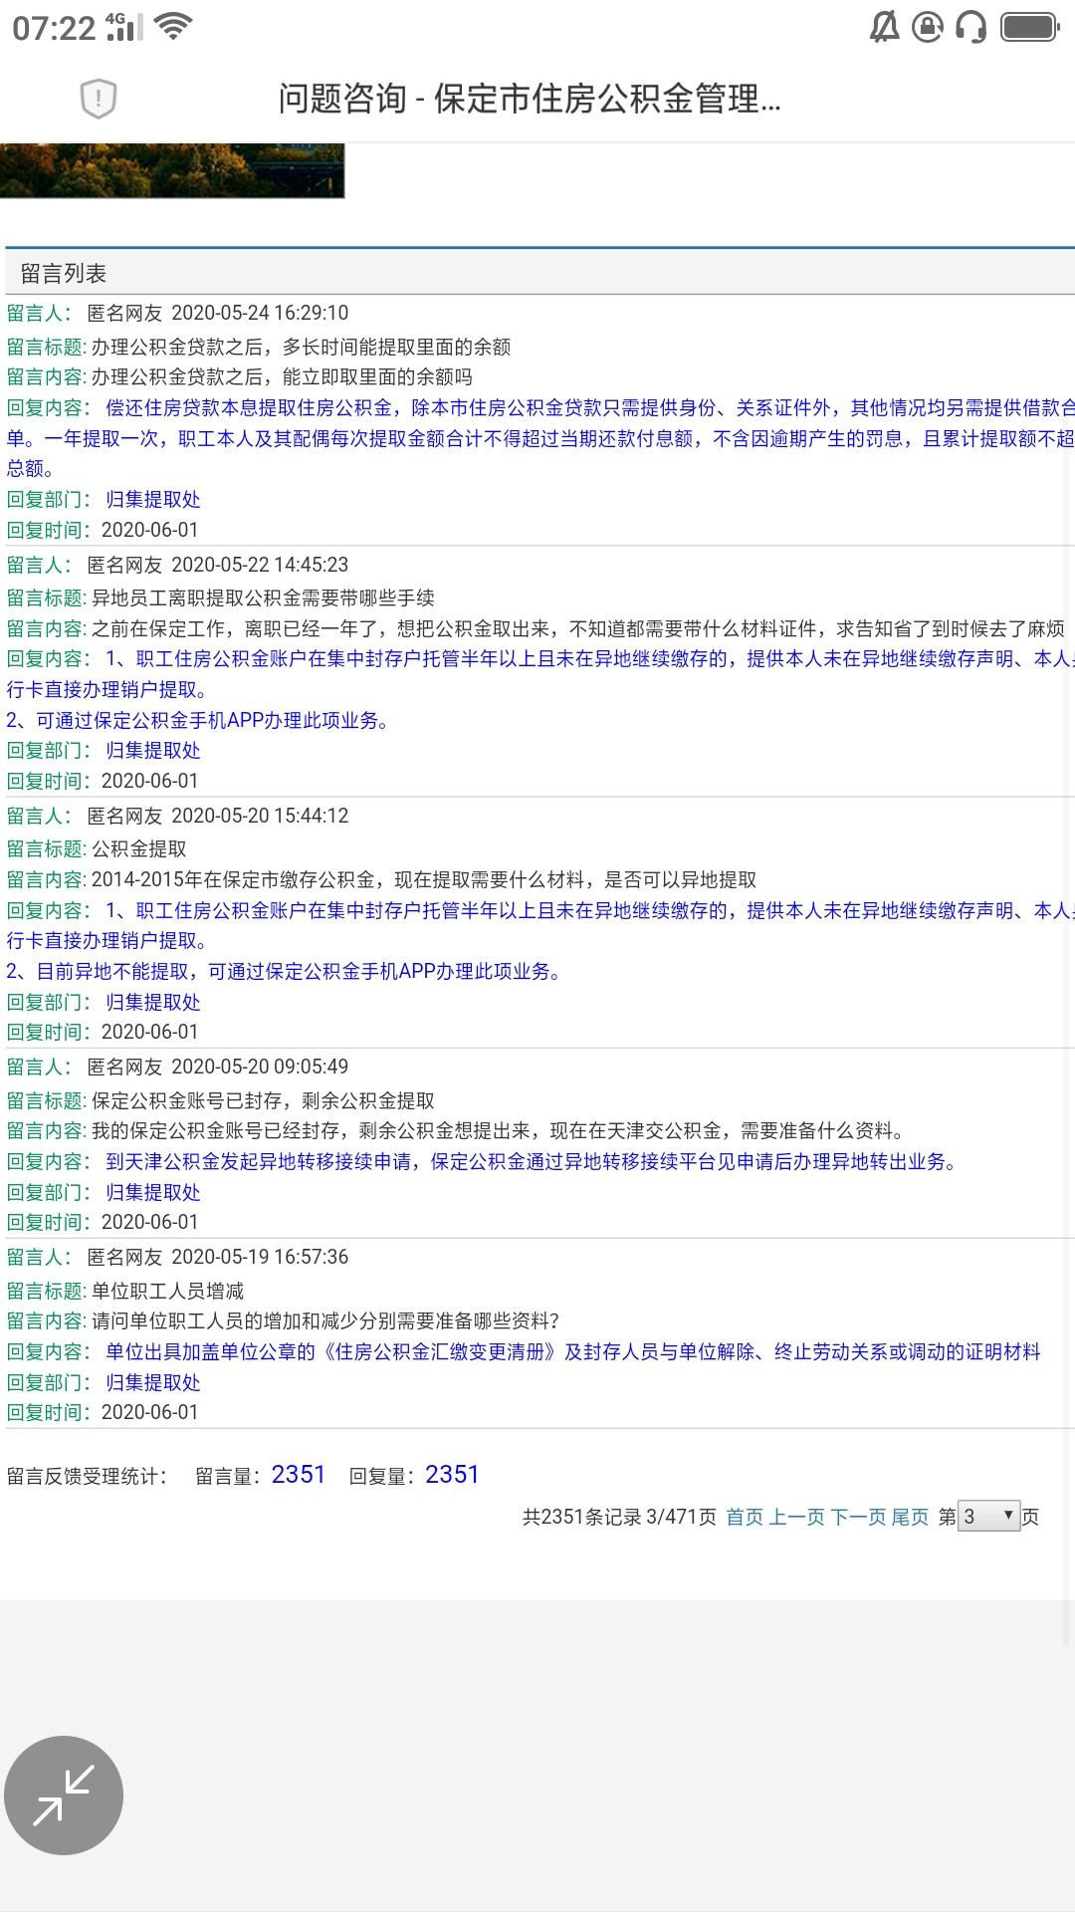The height and width of the screenshot is (1912, 1075).
Task: Tap the security shield icon
Action: (98, 99)
